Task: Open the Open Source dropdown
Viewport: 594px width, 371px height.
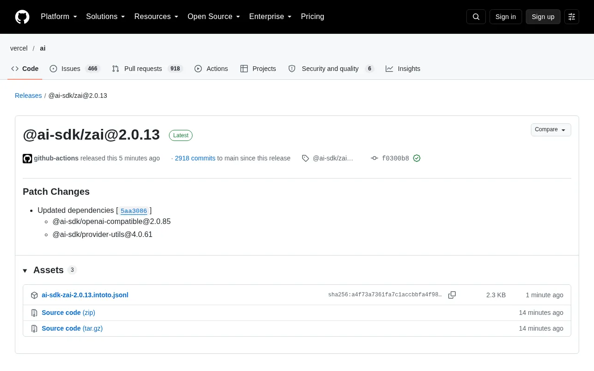Action: pos(214,17)
